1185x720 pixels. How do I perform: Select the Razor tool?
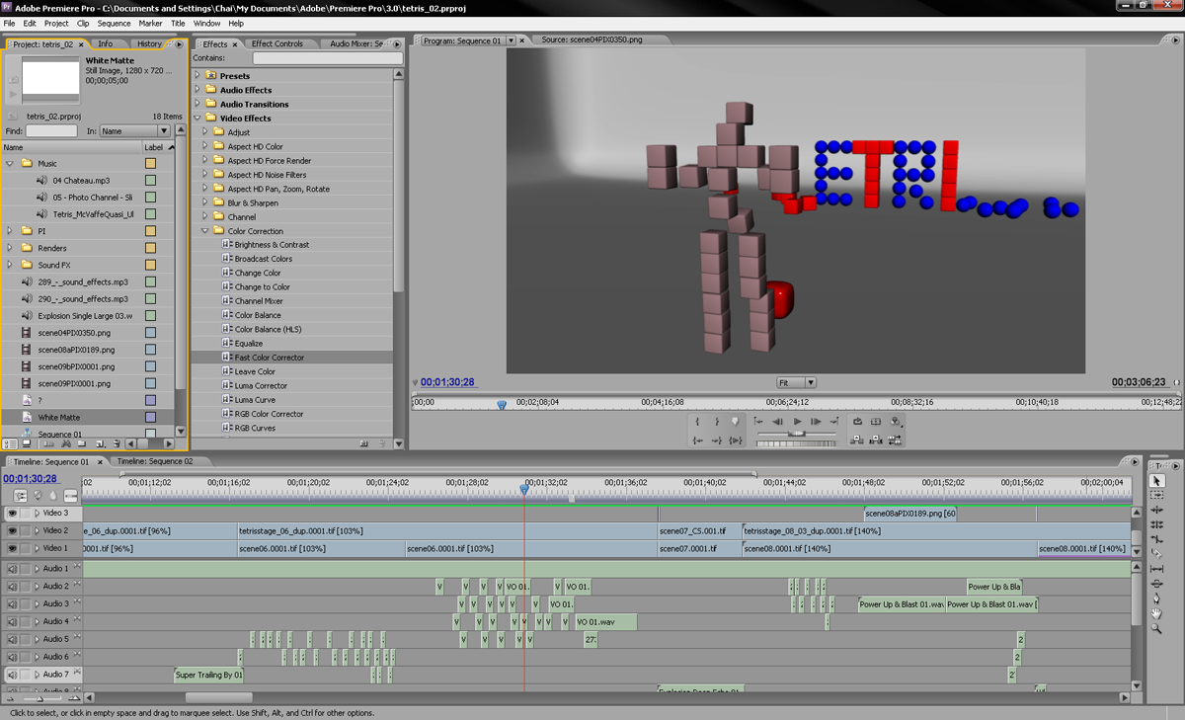1157,554
